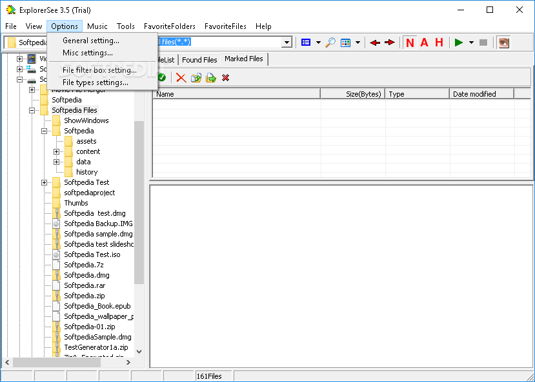The height and width of the screenshot is (382, 535).
Task: Click the move to folder icon
Action: pos(211,78)
